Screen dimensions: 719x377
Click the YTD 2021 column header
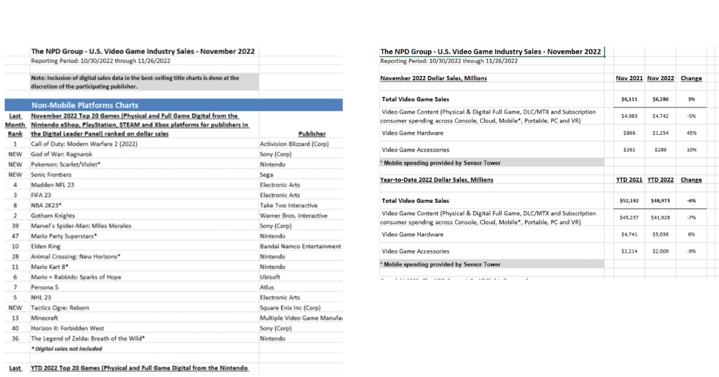(629, 180)
